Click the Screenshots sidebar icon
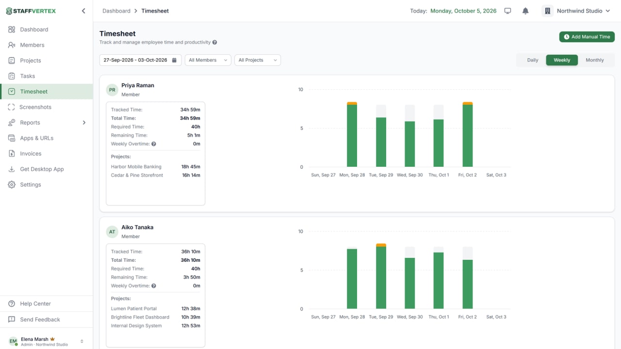621x349 pixels. click(12, 107)
